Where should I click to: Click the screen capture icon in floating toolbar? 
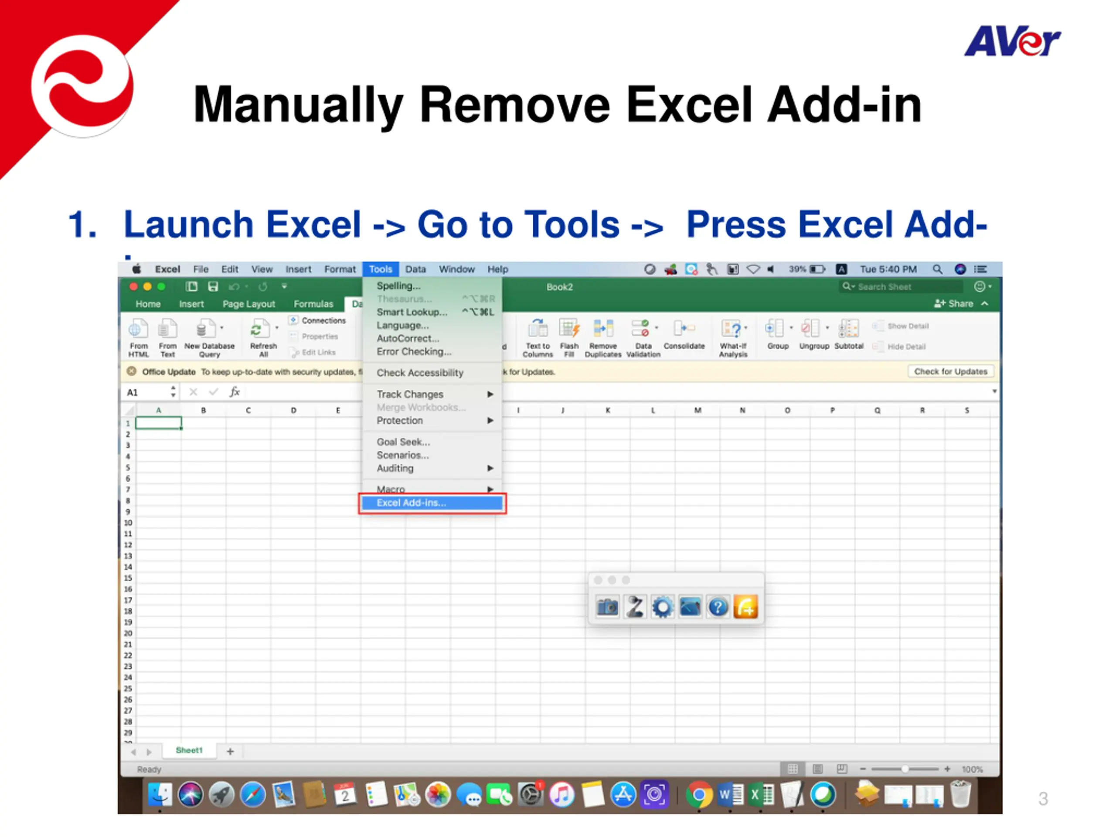coord(690,607)
